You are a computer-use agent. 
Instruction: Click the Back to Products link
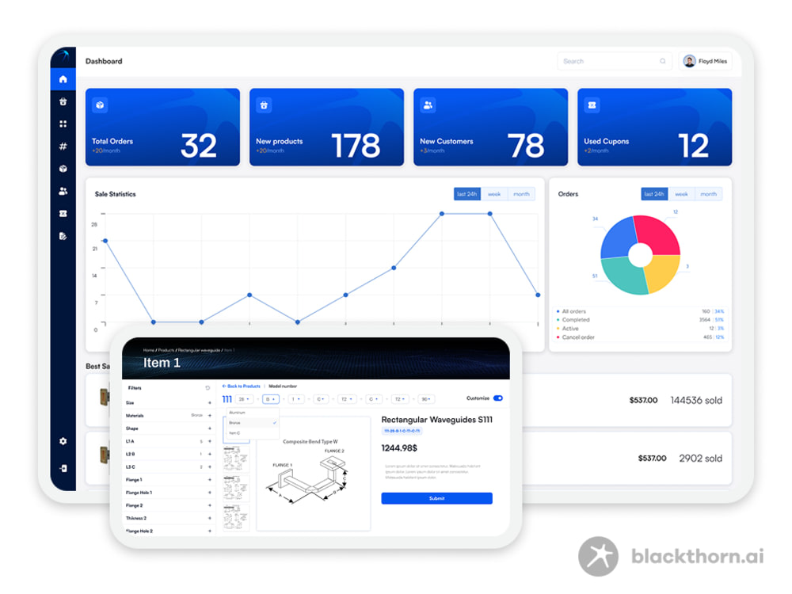pyautogui.click(x=242, y=386)
